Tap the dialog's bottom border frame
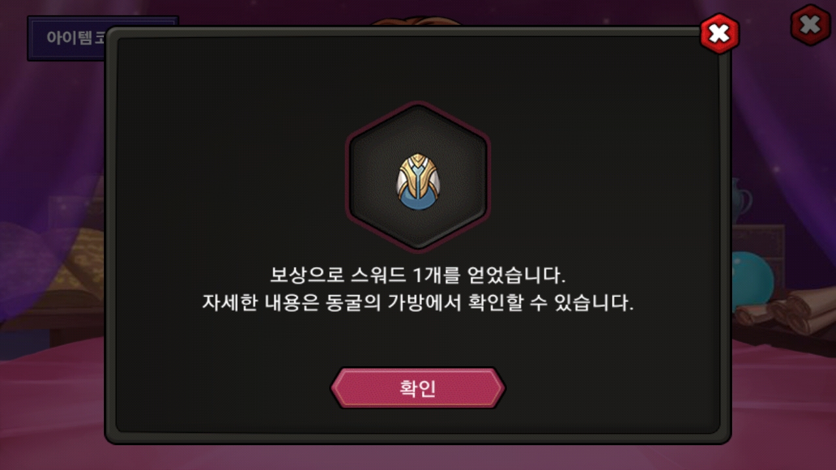Image resolution: width=836 pixels, height=470 pixels. [418, 437]
